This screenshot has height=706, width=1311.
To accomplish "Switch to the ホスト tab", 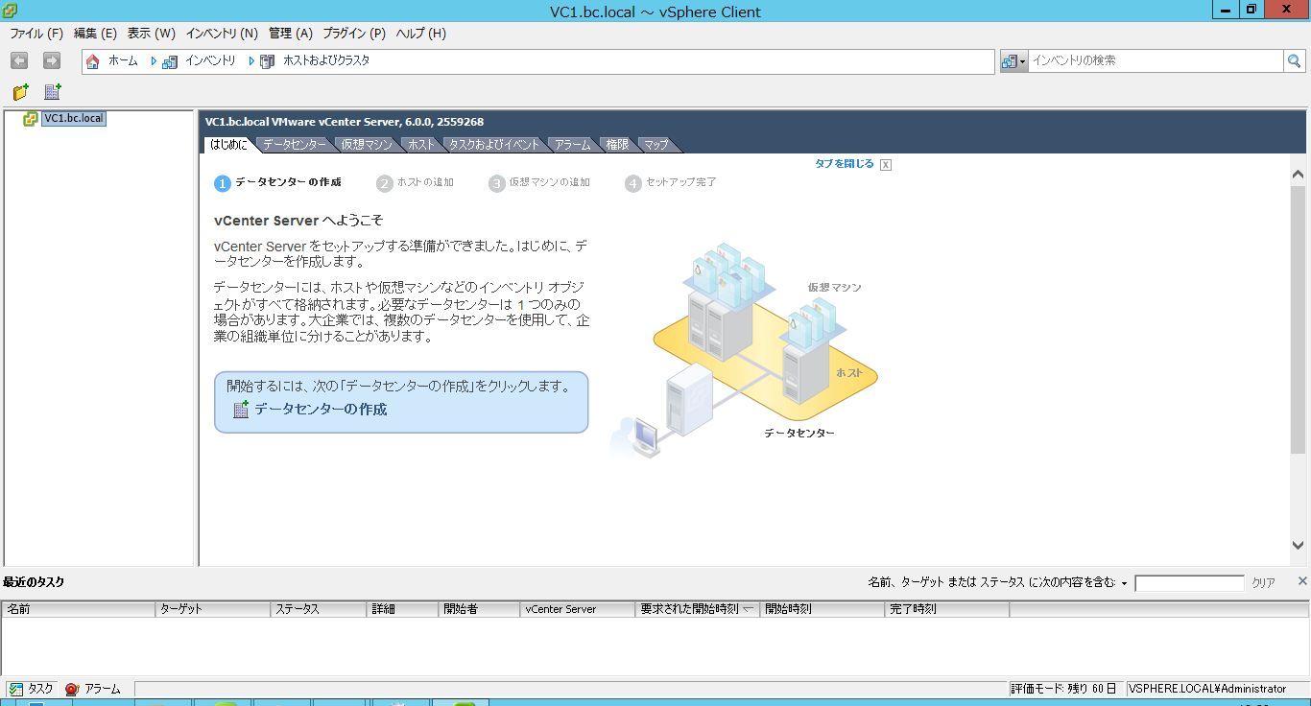I will point(420,145).
